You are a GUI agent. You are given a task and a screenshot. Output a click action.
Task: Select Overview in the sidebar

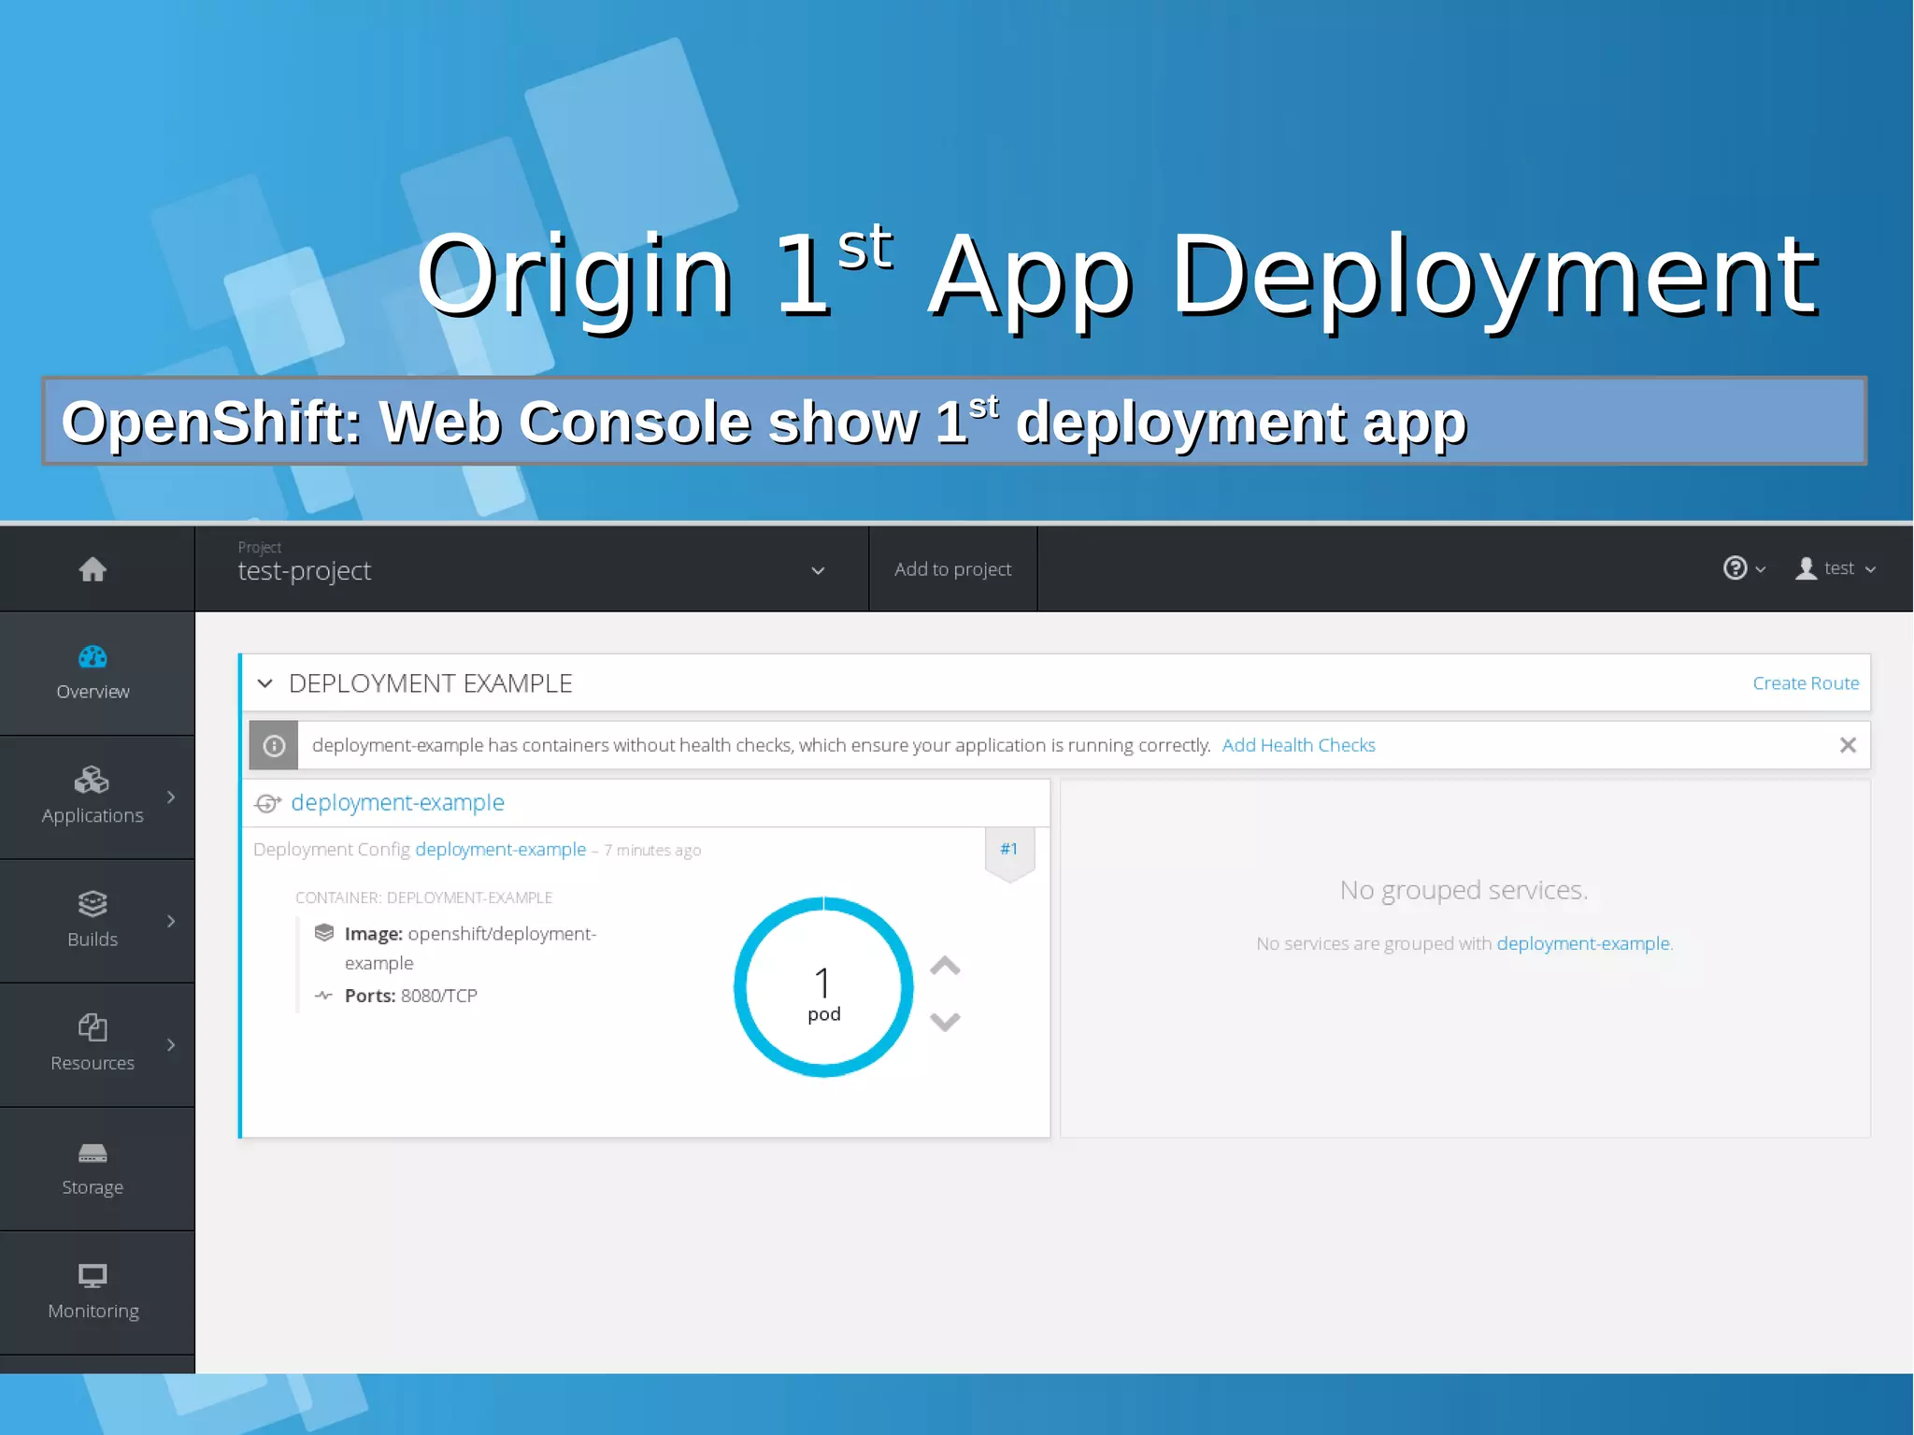(x=97, y=674)
